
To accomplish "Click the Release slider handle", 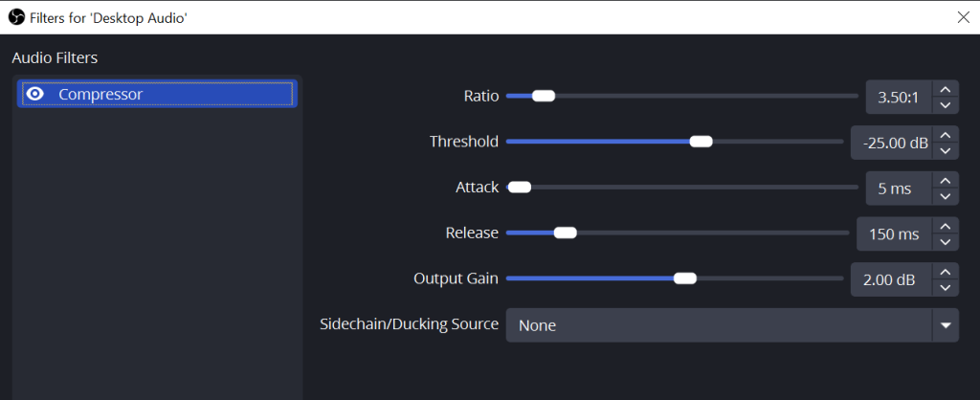I will click(565, 233).
